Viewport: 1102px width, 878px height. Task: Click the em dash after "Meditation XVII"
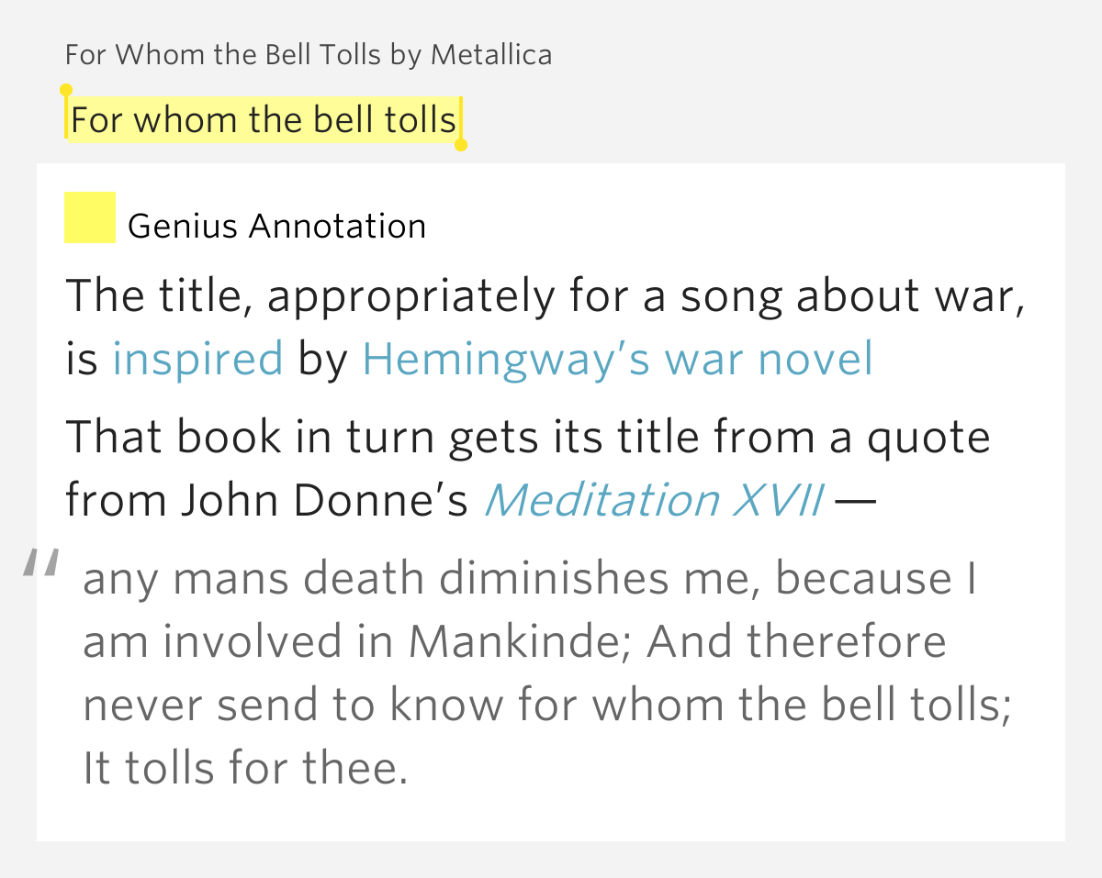coord(854,500)
